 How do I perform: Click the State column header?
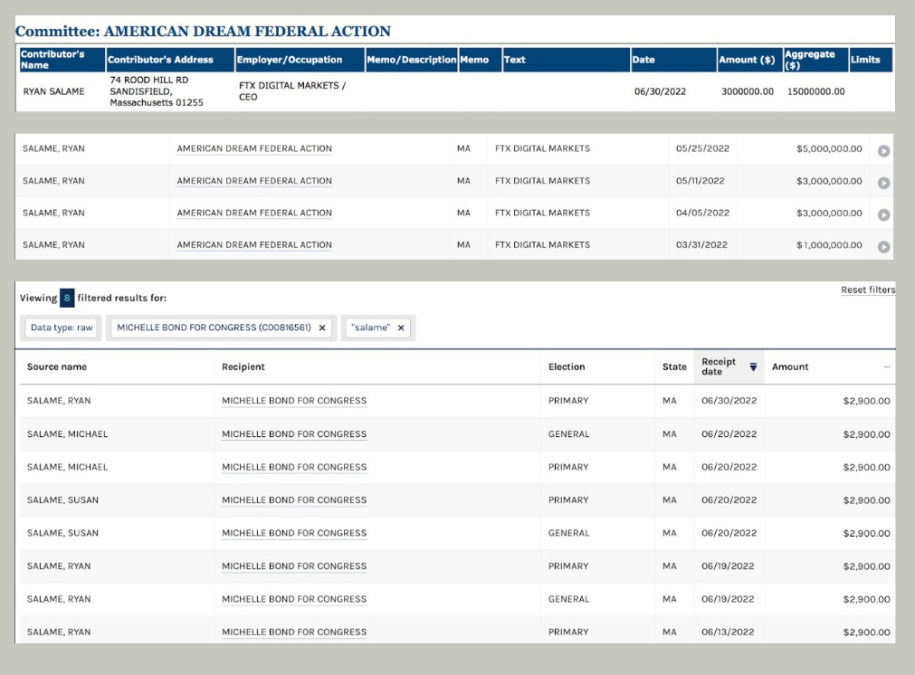(674, 367)
